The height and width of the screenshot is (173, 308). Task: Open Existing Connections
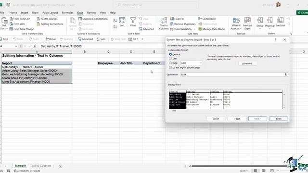(x=50, y=24)
